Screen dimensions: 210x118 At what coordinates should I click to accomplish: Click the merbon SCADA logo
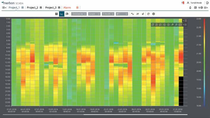[12, 3]
